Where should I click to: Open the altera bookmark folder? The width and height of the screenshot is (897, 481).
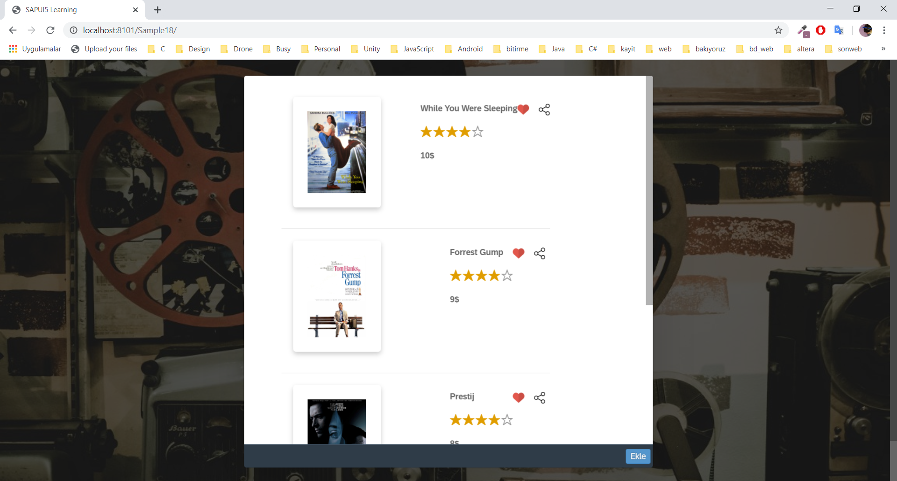click(x=799, y=49)
